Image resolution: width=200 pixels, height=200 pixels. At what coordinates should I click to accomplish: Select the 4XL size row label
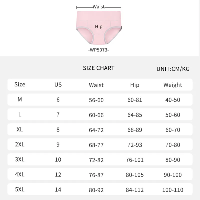[20, 174]
